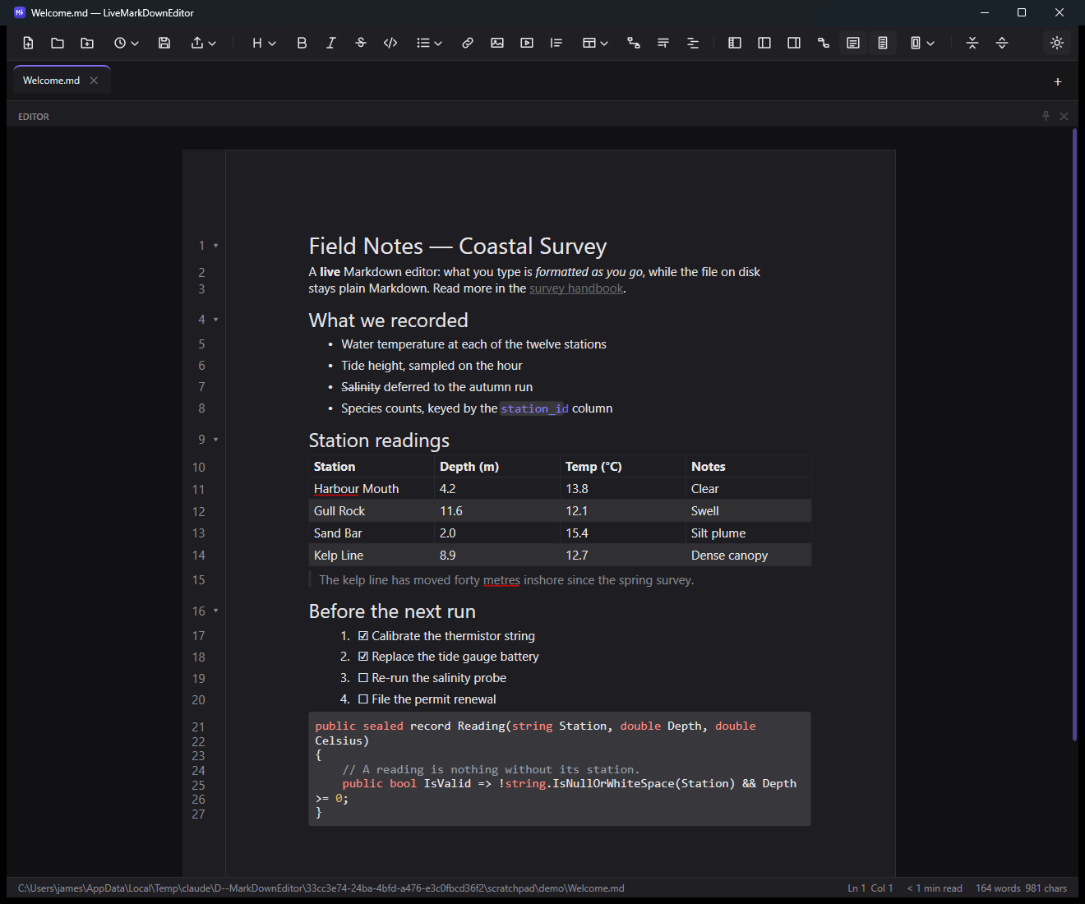This screenshot has height=904, width=1085.
Task: Click the struck-through word 'Salinity'
Action: tap(361, 387)
